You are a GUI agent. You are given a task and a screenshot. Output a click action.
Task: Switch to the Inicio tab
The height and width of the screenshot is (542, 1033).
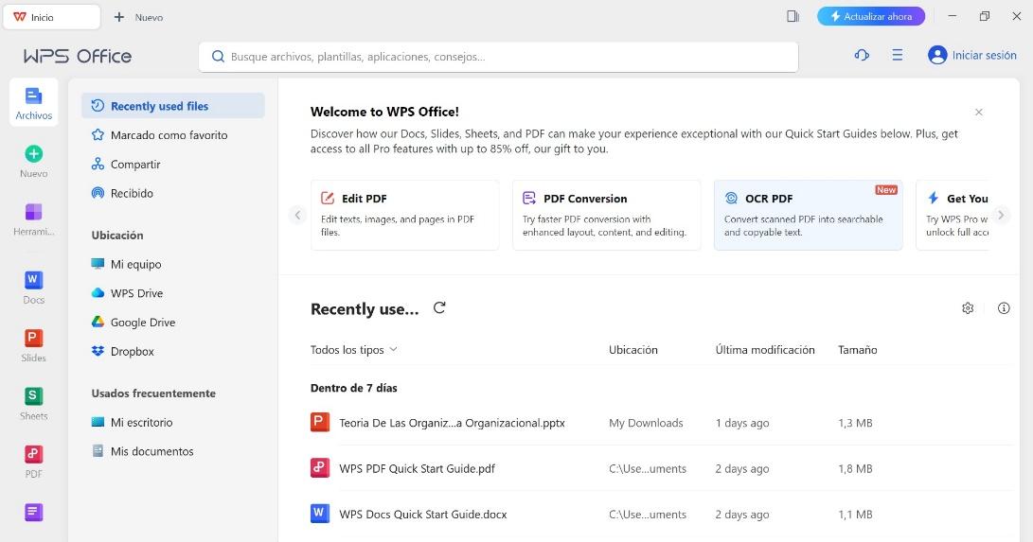[51, 17]
